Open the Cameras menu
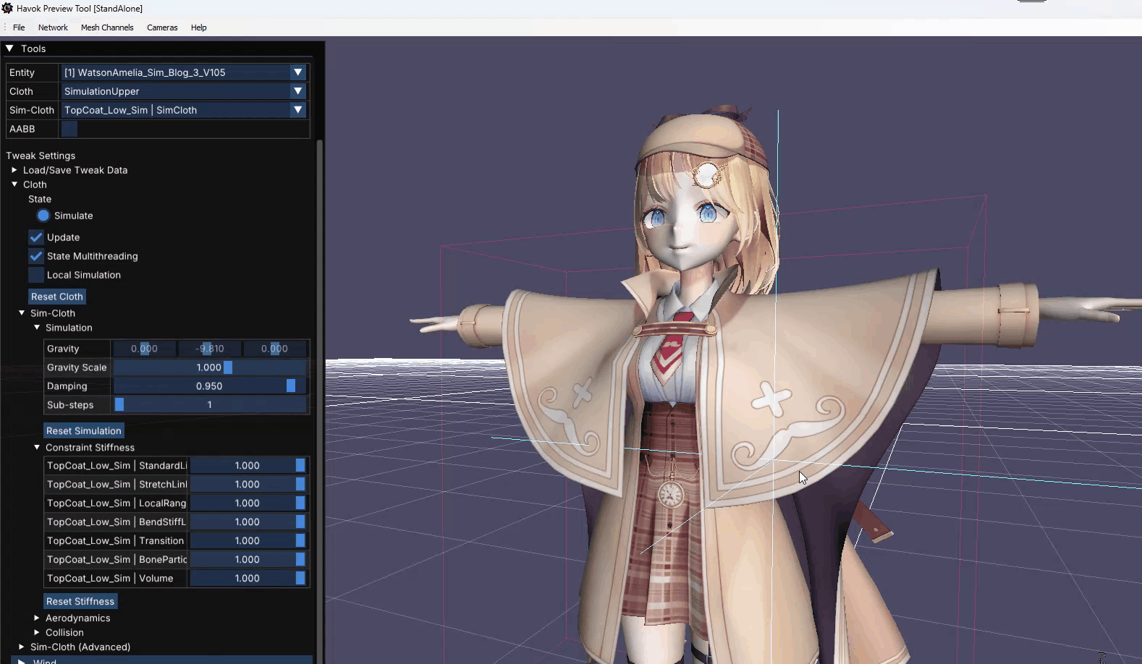1142x664 pixels. [x=162, y=27]
